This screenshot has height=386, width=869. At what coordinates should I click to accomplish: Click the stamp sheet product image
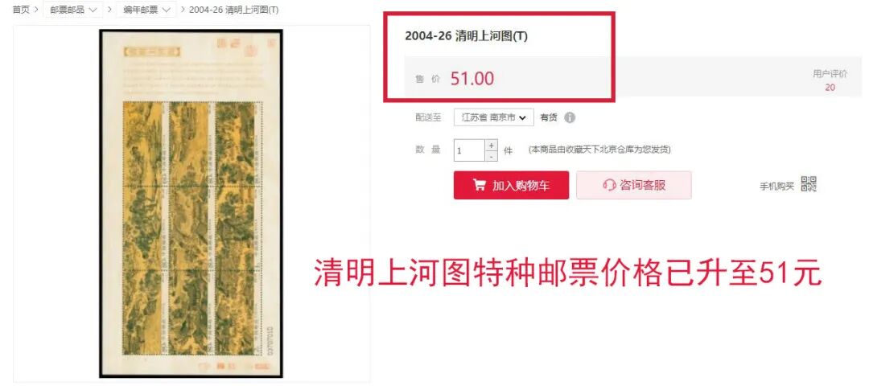point(192,203)
